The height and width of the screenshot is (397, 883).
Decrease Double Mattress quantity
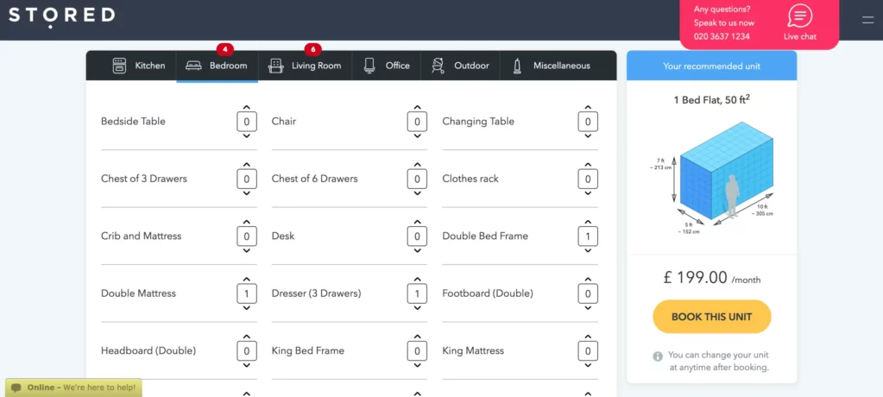247,308
